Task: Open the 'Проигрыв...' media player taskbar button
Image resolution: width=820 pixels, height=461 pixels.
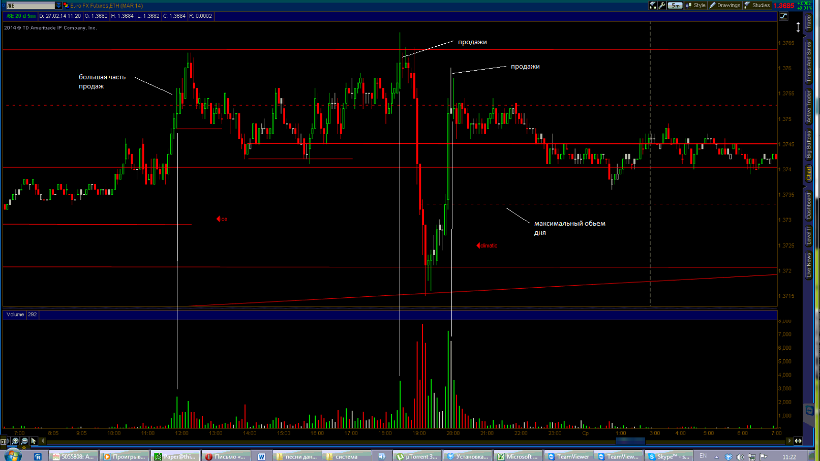Action: click(x=125, y=456)
